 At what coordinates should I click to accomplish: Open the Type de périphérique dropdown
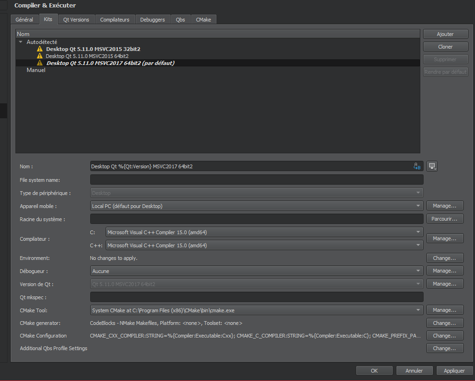point(257,193)
